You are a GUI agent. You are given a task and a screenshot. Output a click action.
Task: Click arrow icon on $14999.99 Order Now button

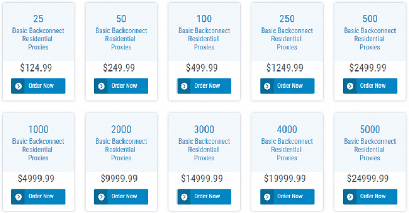click(x=184, y=197)
